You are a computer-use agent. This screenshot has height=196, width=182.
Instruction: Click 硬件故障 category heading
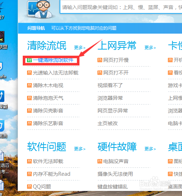[x=117, y=147]
